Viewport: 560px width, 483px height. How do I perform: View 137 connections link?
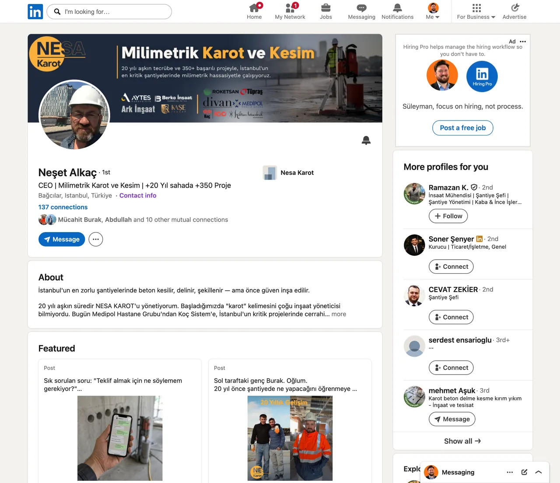(x=63, y=207)
